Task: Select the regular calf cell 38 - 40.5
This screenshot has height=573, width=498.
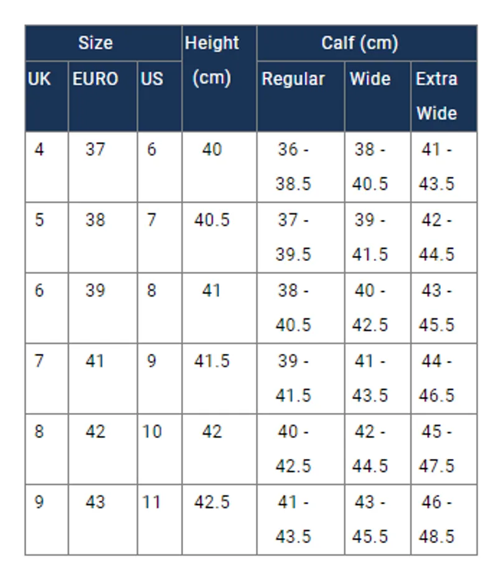Action: 301,308
